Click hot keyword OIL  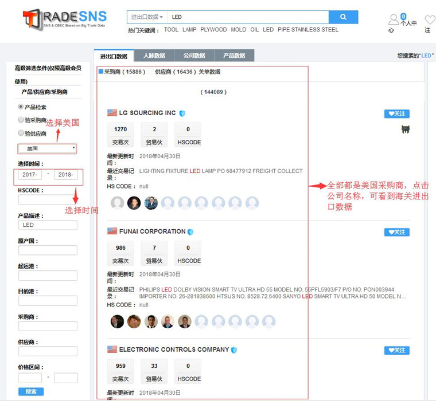(254, 30)
